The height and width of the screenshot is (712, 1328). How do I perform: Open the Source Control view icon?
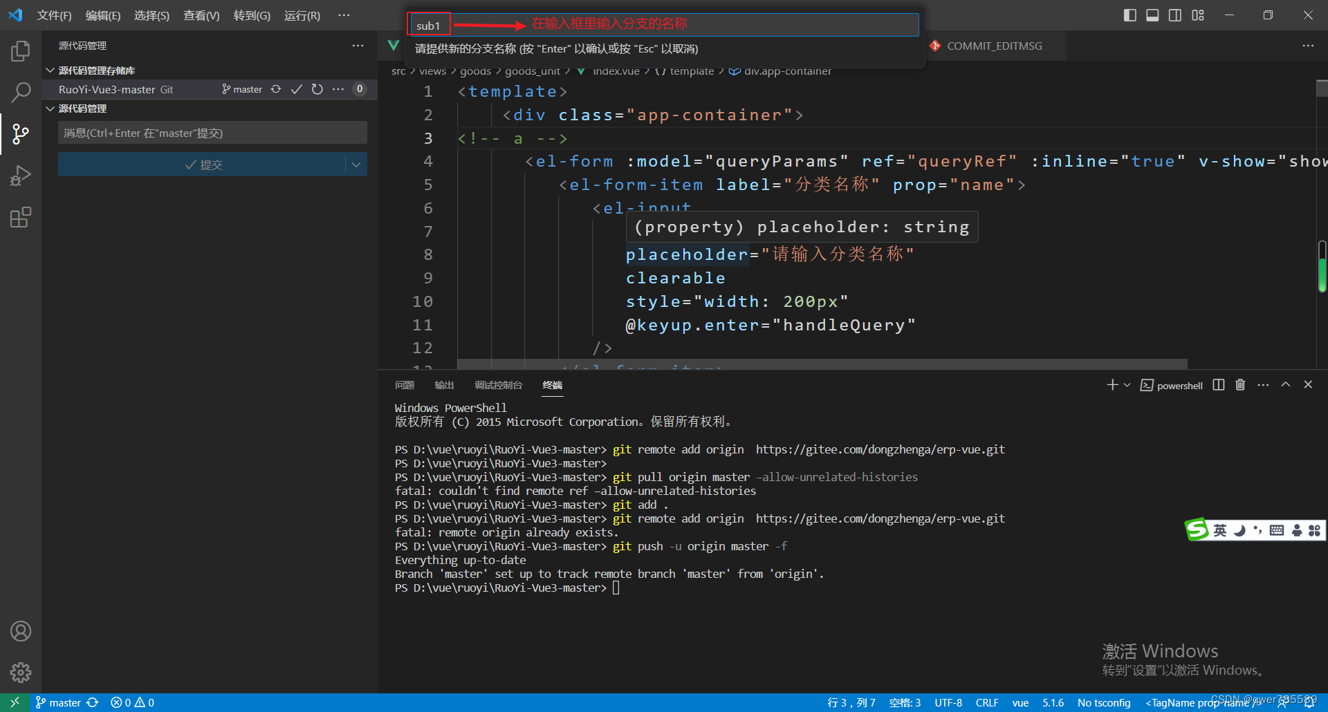(x=21, y=134)
